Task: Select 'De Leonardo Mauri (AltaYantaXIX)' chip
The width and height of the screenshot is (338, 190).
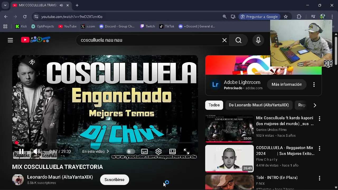Action: click(x=259, y=105)
